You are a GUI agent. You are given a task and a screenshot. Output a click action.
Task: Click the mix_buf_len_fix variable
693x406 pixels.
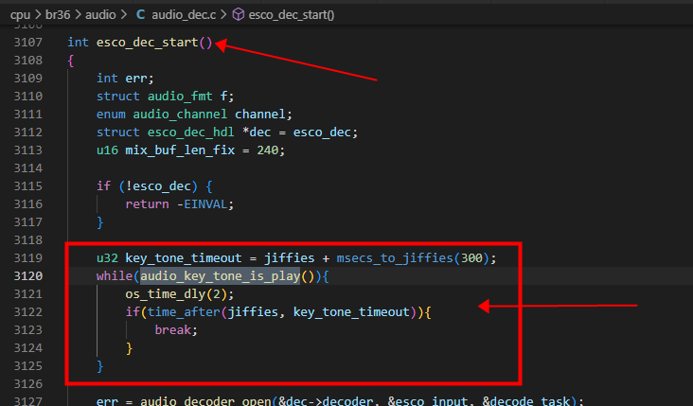click(x=180, y=150)
